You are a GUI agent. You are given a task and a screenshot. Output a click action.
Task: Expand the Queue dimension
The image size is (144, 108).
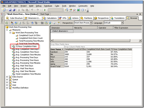point(7,80)
